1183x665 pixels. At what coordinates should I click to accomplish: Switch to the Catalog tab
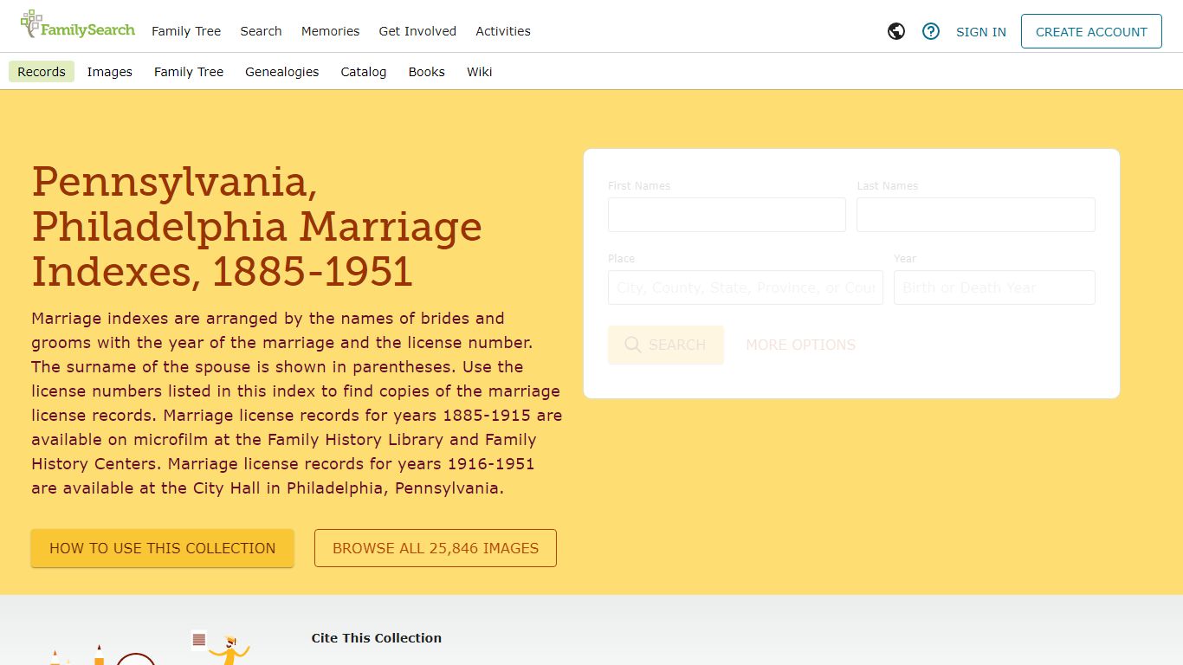coord(364,72)
